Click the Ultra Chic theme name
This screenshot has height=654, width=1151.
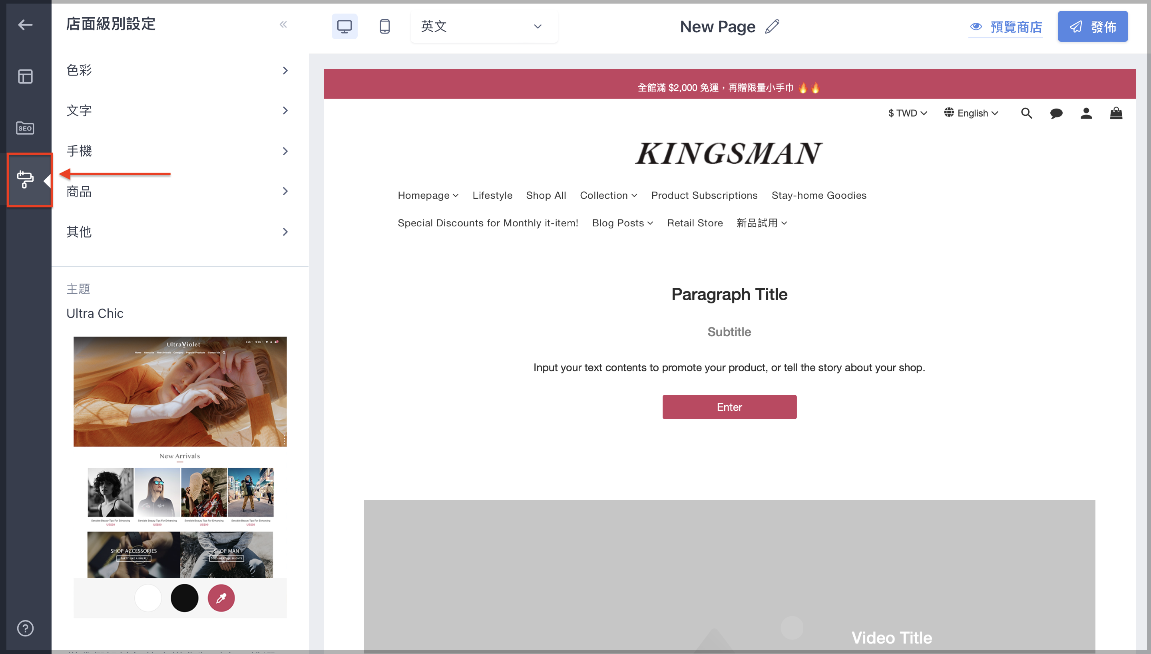pyautogui.click(x=95, y=313)
